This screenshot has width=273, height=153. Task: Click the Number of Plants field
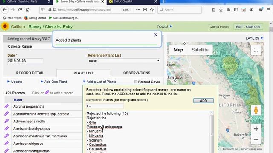coord(105,106)
